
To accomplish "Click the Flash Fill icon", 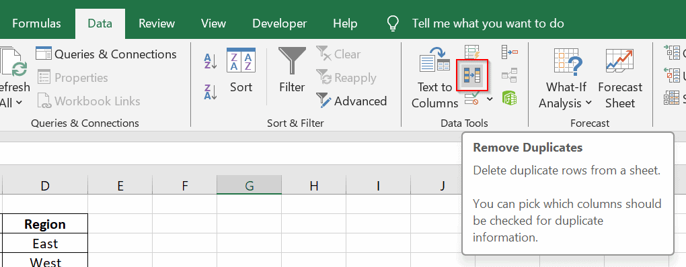I will coord(473,52).
